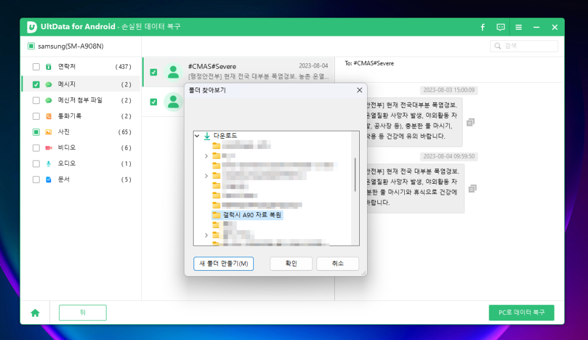This screenshot has height=340, width=588.
Task: Toggle the samsung(SM-A908N) device checkbox
Action: click(31, 46)
